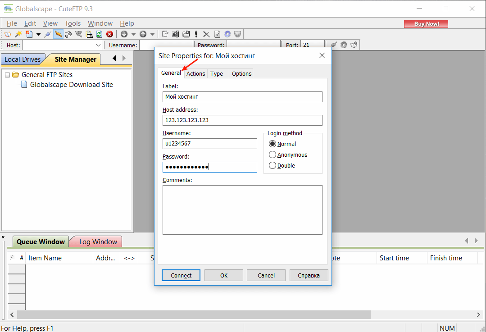Switch to the Log Window tab
This screenshot has height=332, width=486.
coord(98,242)
